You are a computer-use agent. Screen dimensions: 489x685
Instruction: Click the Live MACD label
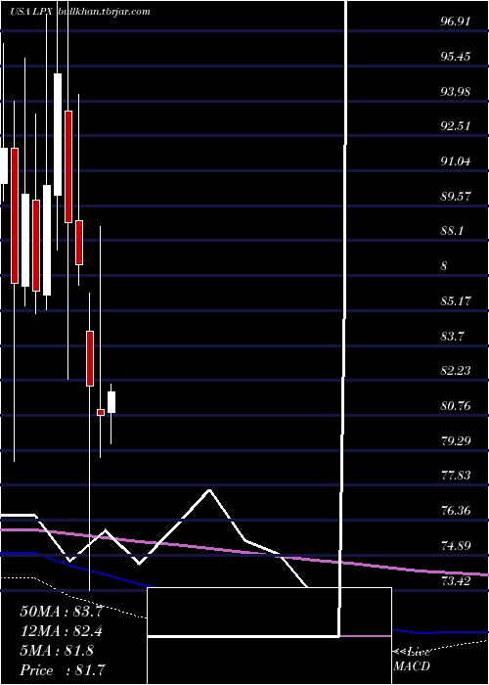click(412, 660)
